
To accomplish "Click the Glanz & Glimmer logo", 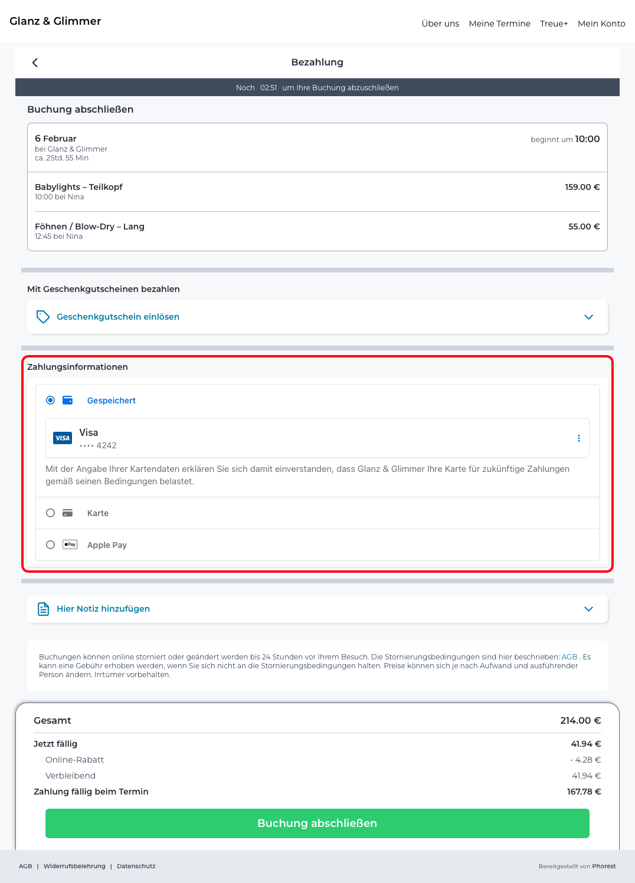I will tap(55, 21).
